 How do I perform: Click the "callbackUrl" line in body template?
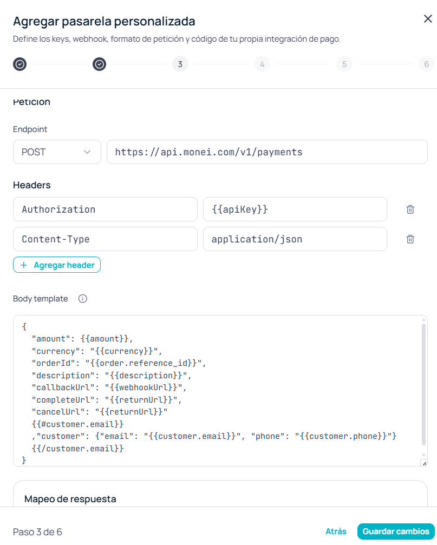pos(109,388)
